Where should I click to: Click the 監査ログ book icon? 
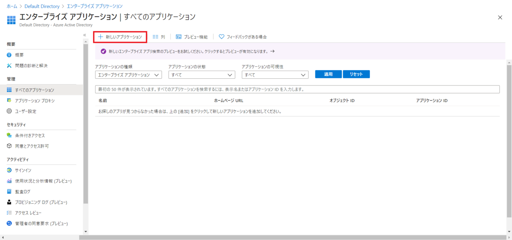(9, 191)
